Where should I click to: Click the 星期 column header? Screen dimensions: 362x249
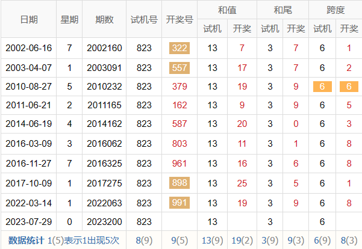[69, 19]
